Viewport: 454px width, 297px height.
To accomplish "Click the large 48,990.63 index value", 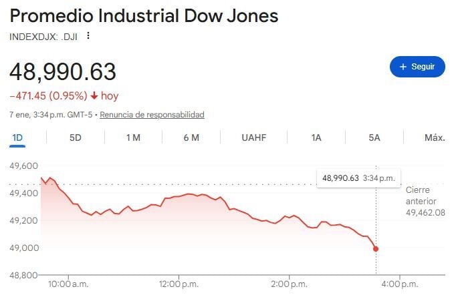I will 63,71.
